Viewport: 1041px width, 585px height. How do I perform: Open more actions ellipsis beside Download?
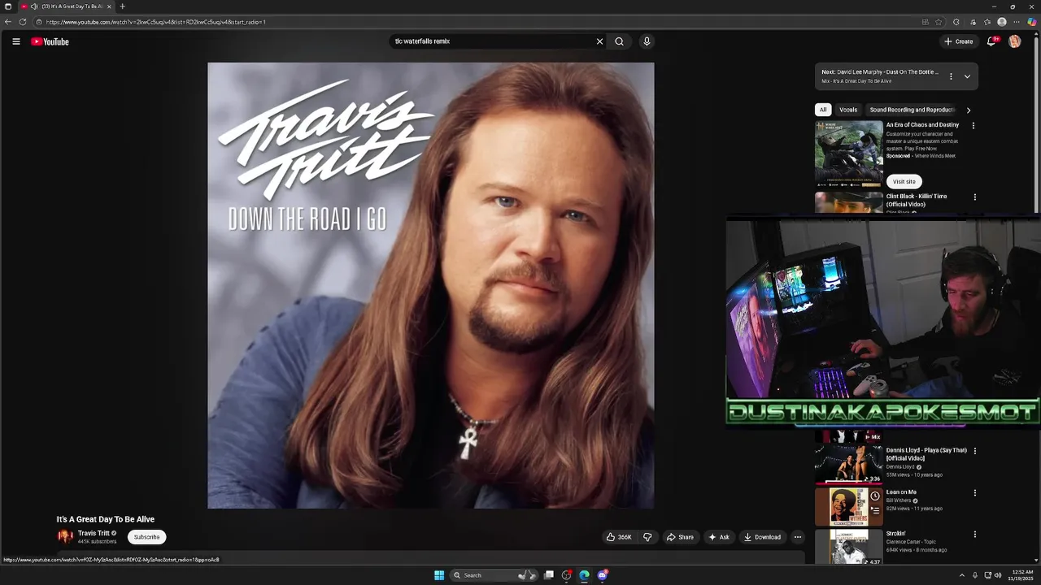coord(797,537)
